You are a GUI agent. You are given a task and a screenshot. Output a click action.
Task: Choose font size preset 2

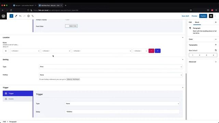tap(199, 55)
